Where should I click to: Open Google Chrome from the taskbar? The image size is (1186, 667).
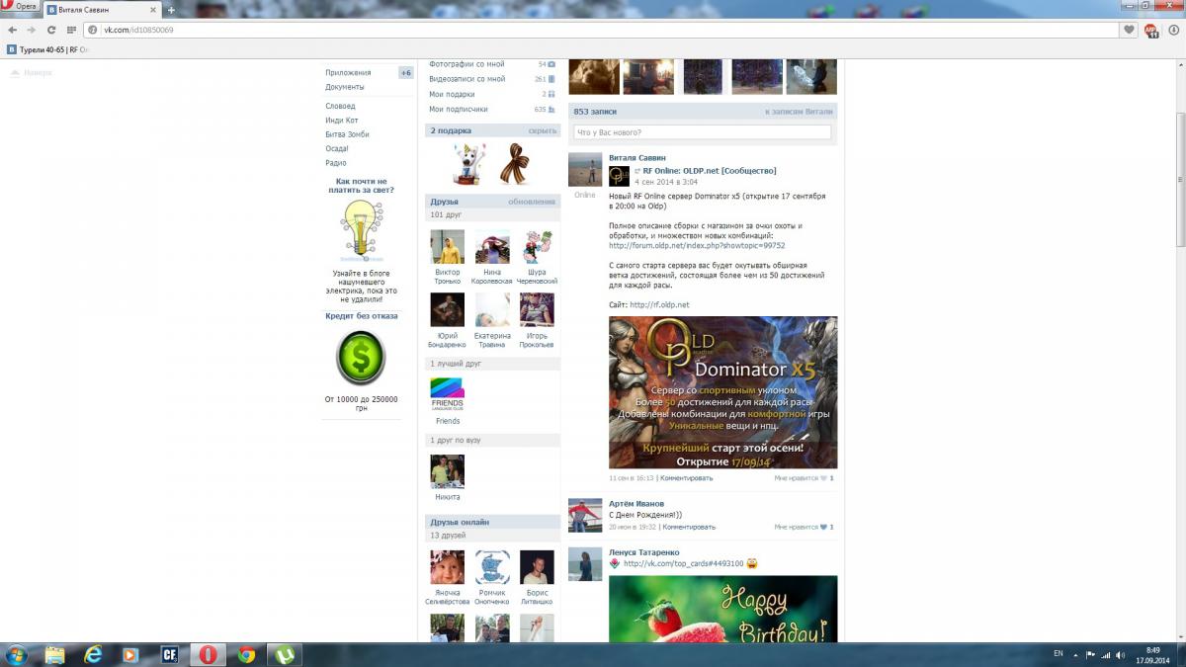[246, 654]
